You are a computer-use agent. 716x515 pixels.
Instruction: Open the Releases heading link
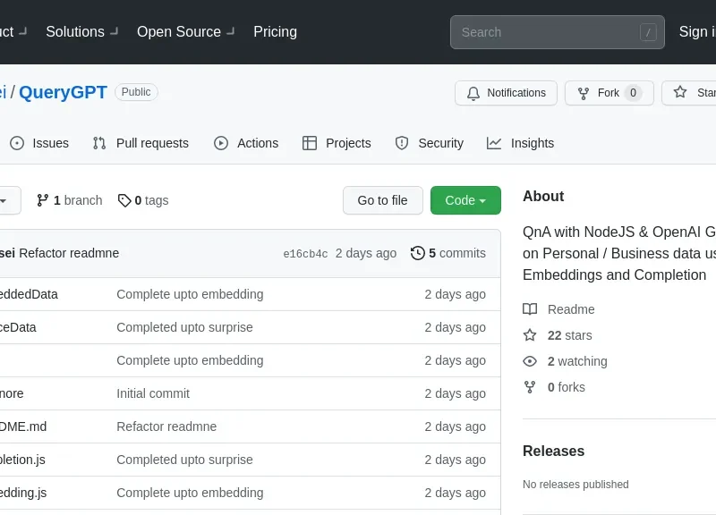pos(553,452)
